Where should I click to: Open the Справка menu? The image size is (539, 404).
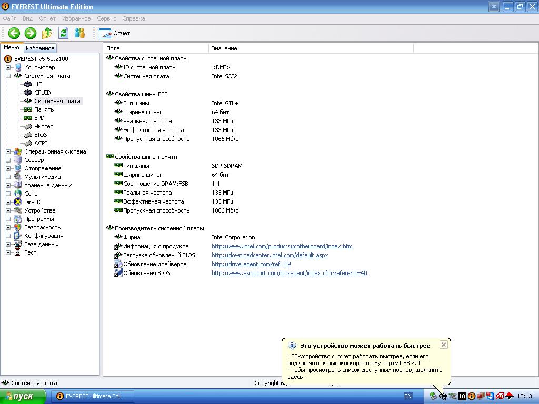tap(133, 18)
